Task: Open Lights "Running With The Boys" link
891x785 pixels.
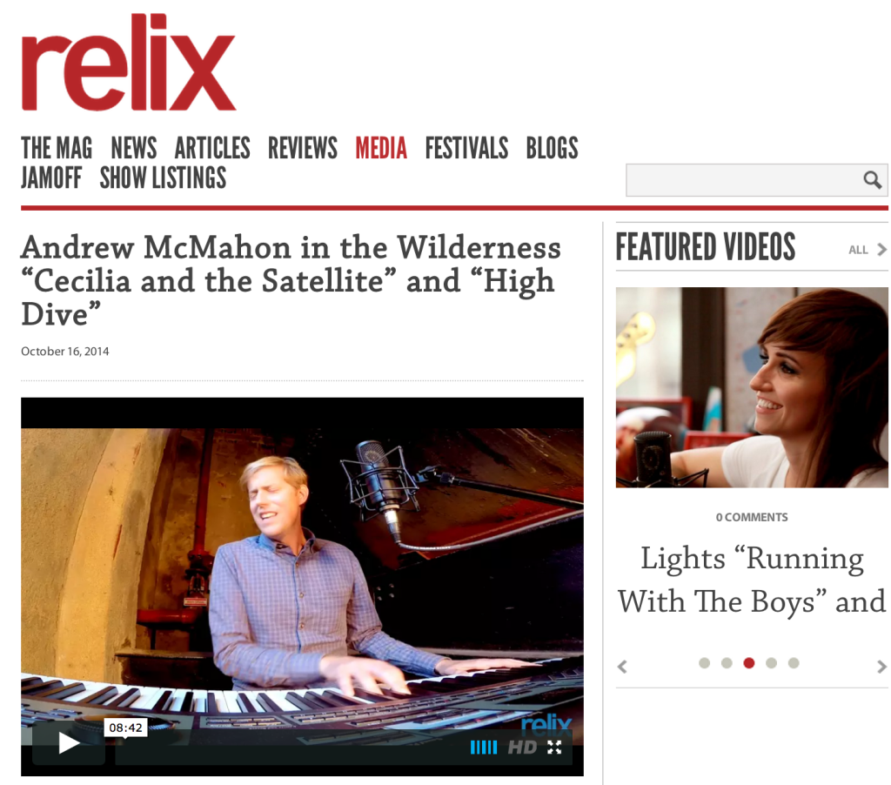Action: (x=752, y=580)
